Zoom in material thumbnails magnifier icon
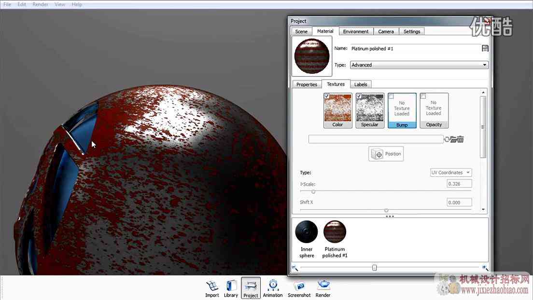 click(x=485, y=268)
